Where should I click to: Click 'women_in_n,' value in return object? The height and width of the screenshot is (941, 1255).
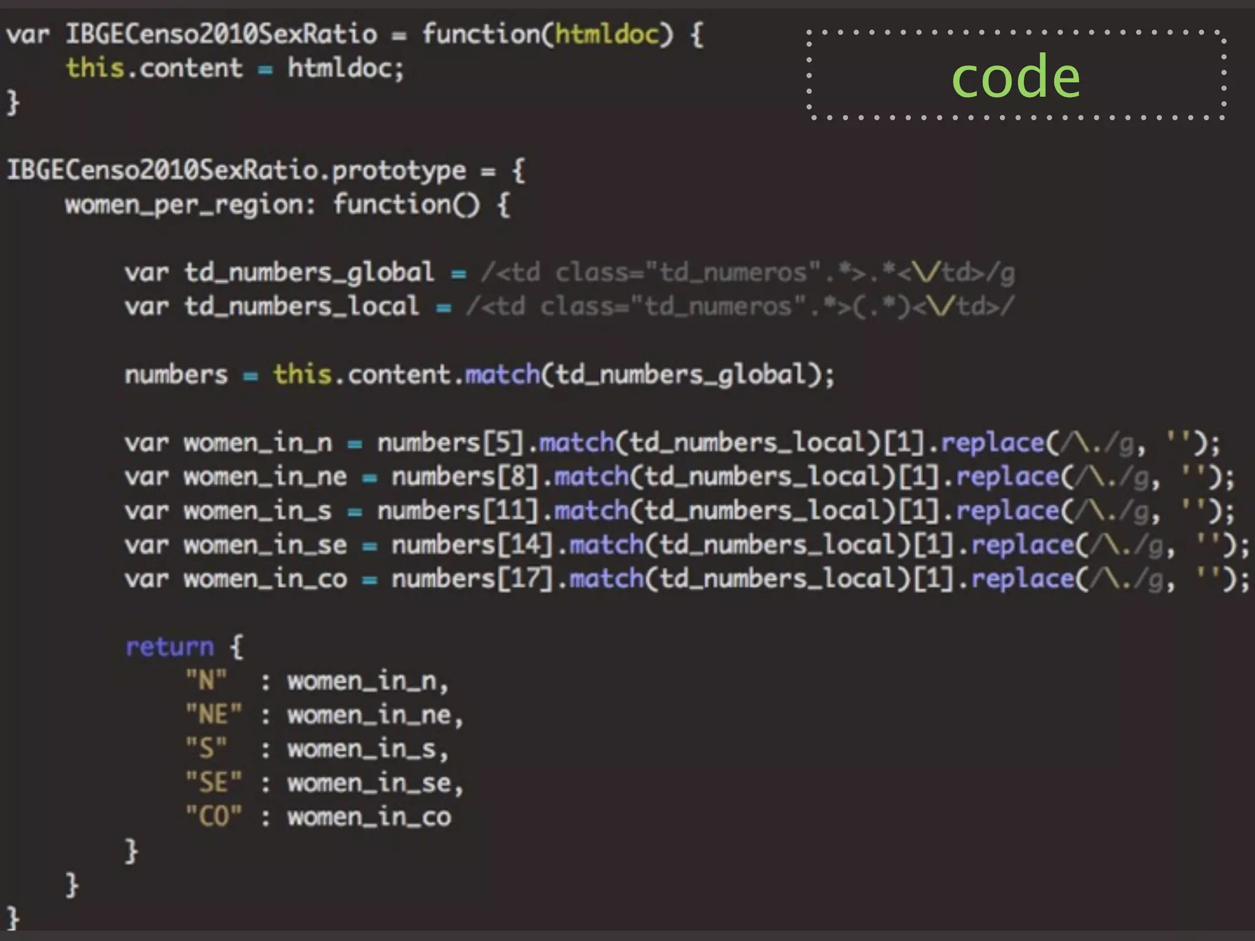(x=368, y=681)
